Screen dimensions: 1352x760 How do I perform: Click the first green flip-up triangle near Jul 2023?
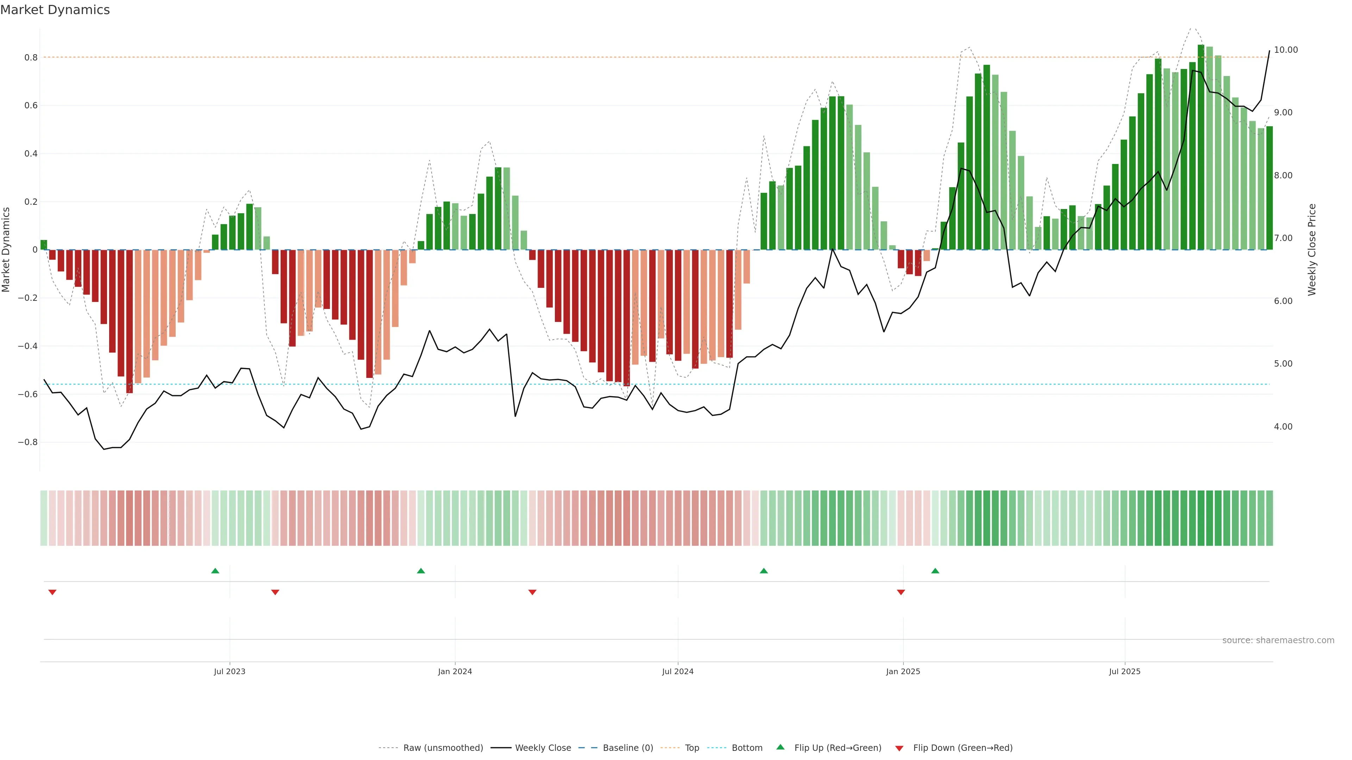[215, 571]
